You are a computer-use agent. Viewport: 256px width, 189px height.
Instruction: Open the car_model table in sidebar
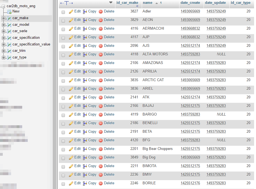(21, 25)
